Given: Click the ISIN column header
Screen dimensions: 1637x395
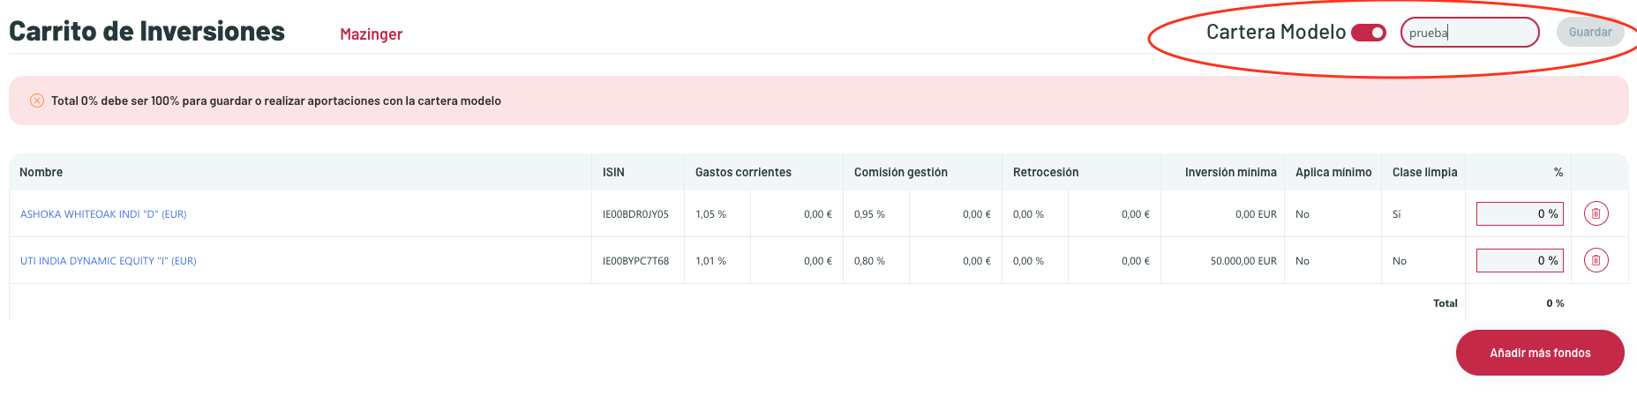Looking at the screenshot, I should pyautogui.click(x=613, y=172).
